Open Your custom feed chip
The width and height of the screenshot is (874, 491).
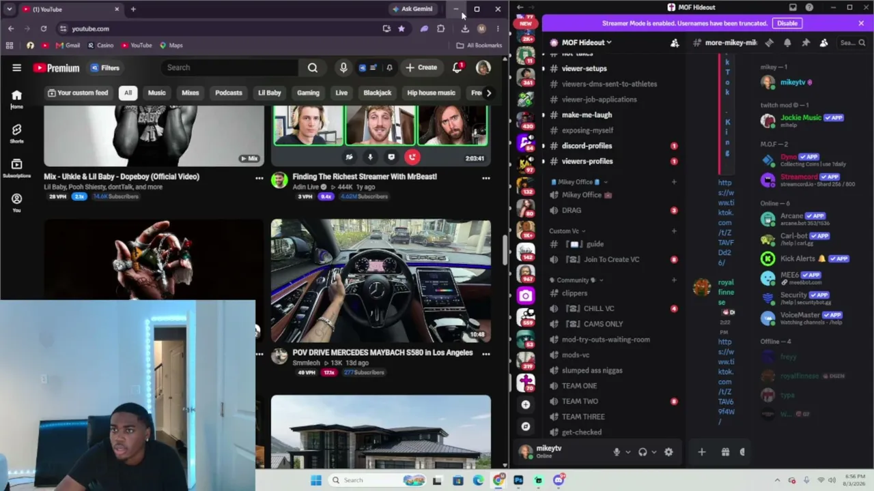pyautogui.click(x=78, y=93)
